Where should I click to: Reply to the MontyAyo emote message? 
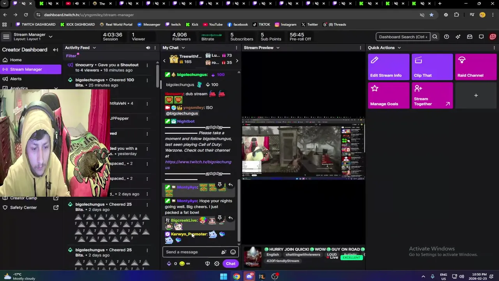(230, 185)
